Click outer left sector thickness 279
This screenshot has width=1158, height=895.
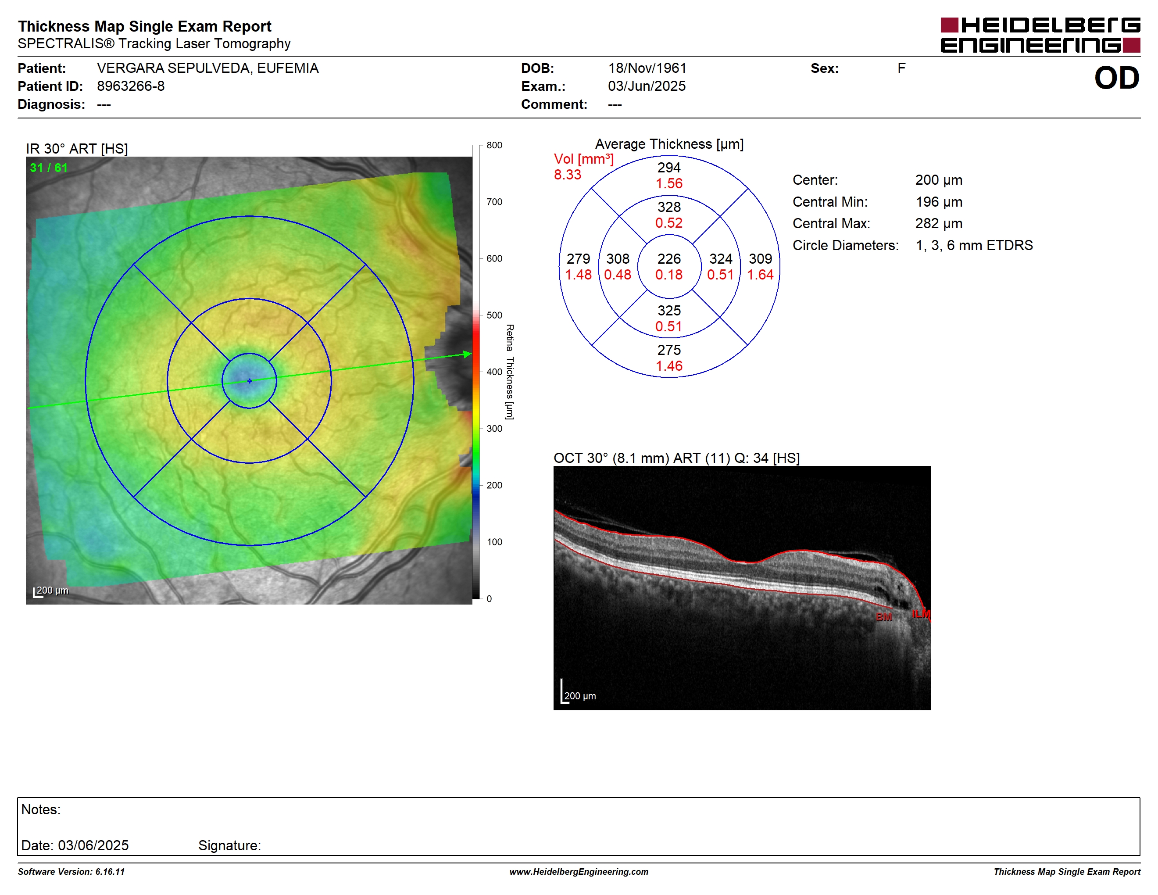(578, 259)
